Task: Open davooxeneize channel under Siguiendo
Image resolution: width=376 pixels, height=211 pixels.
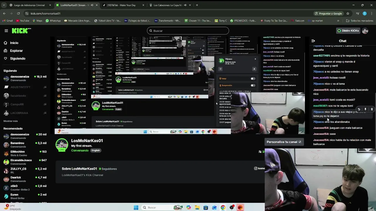Action: click(x=25, y=78)
